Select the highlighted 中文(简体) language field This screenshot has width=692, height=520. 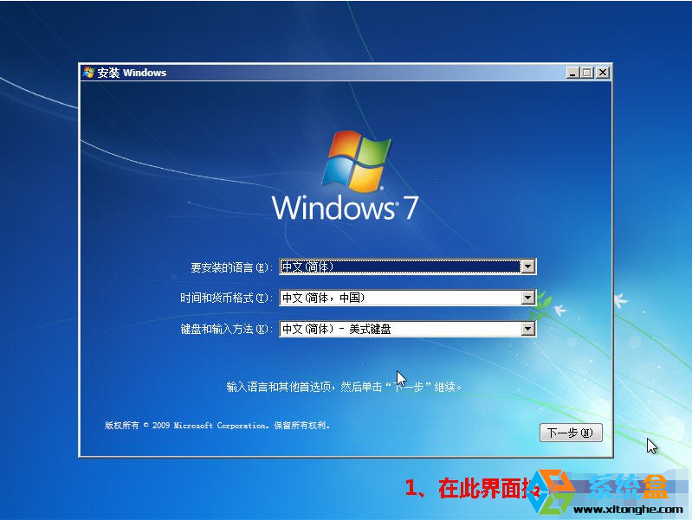[x=398, y=266]
